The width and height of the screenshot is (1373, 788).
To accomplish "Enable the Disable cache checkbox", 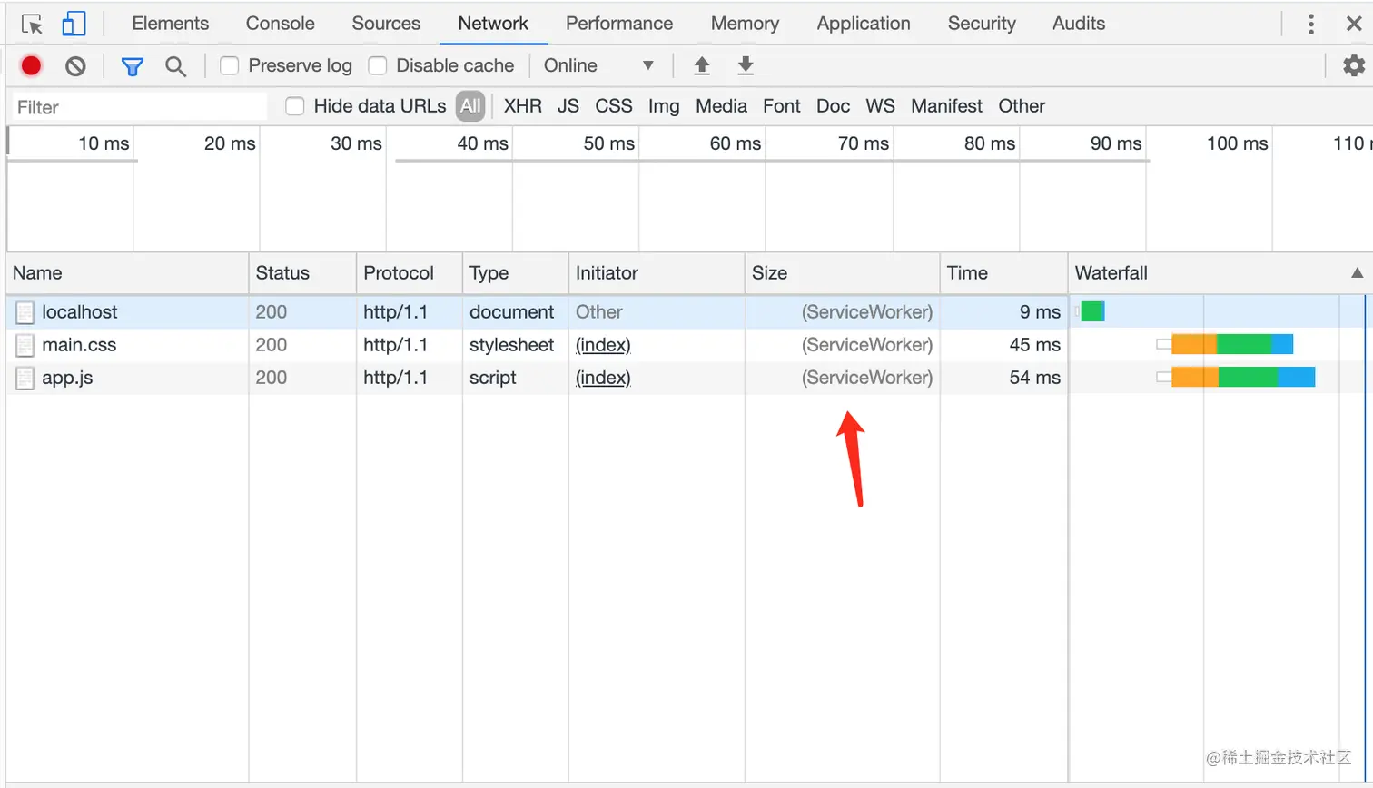I will coord(378,65).
